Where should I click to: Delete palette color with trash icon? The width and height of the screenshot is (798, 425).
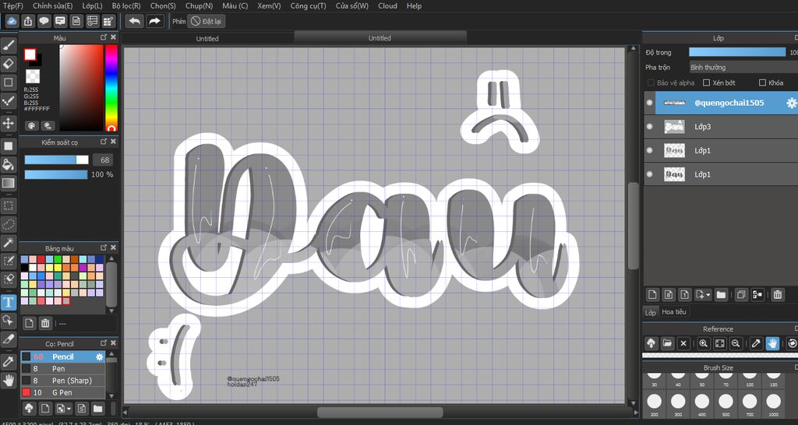pos(45,323)
